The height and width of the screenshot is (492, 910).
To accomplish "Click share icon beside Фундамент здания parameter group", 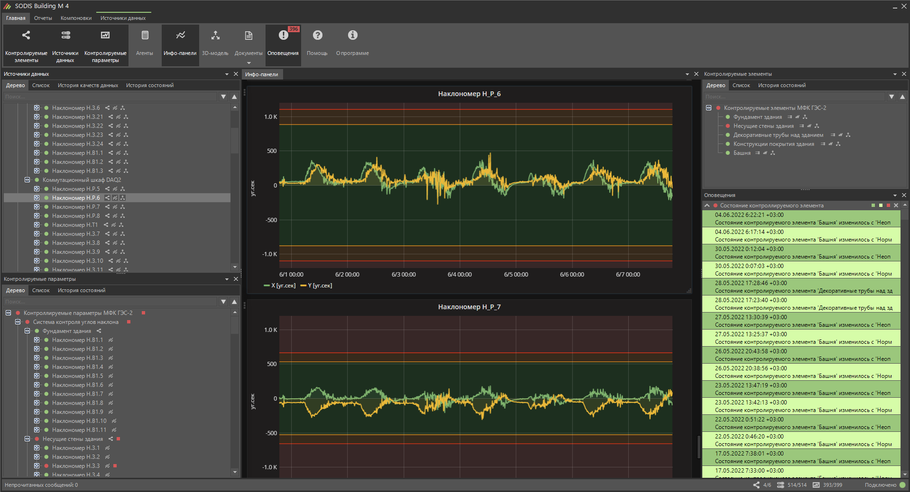I will (x=99, y=331).
